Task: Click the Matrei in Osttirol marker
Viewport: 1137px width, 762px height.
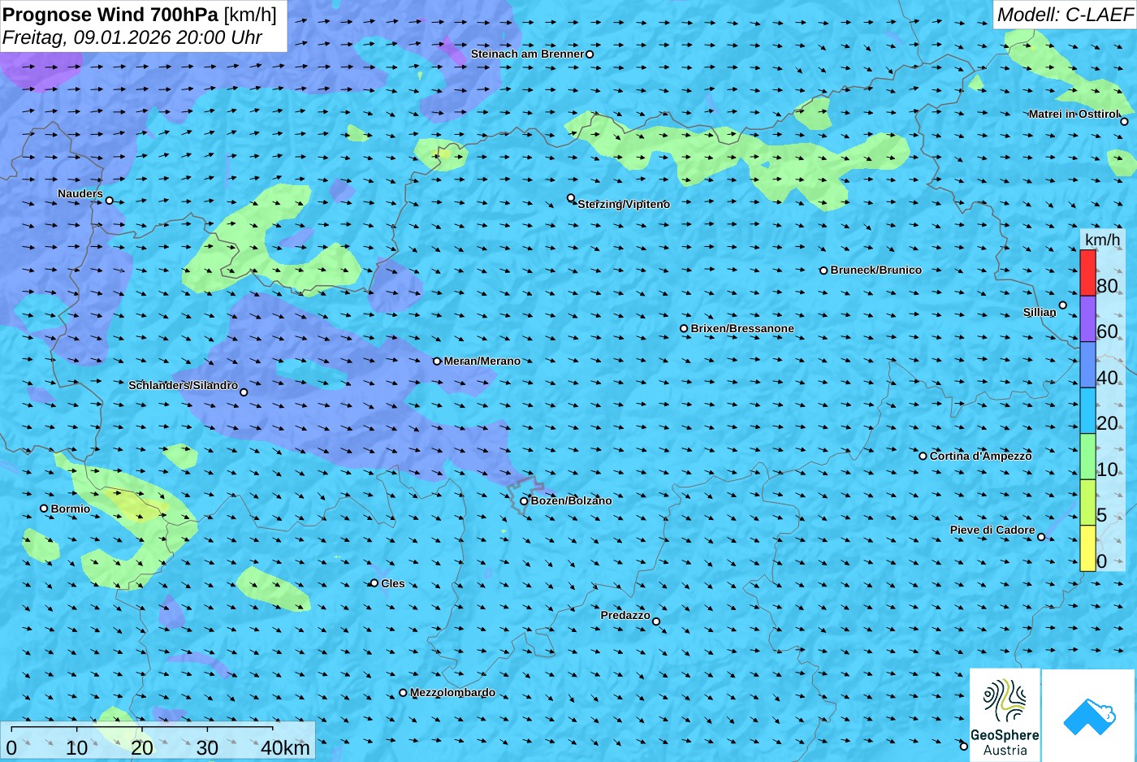Action: pyautogui.click(x=1124, y=122)
